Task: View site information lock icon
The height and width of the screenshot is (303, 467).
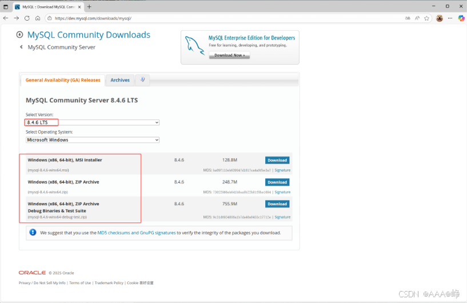Action: (50, 18)
